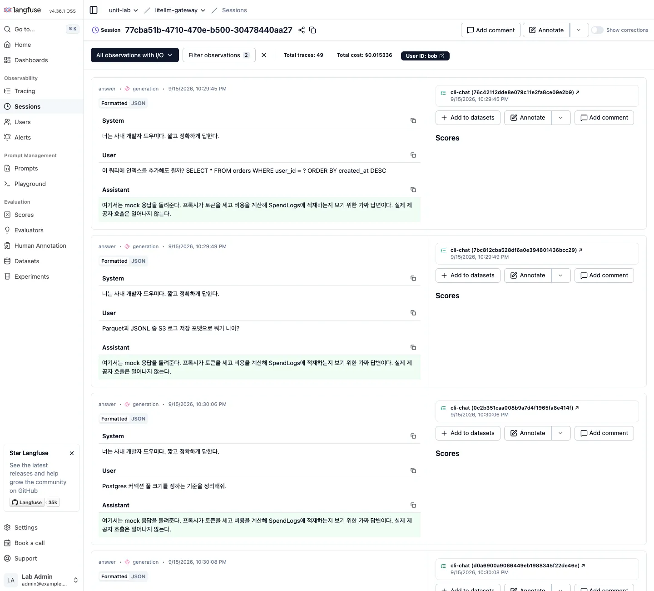Viewport: 654px width, 591px height.
Task: Open the header Annotate dropdown arrow
Action: tap(579, 30)
